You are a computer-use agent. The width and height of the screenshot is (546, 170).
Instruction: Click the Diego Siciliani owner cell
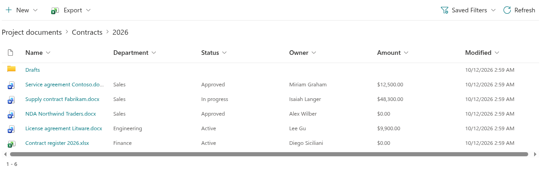click(306, 143)
